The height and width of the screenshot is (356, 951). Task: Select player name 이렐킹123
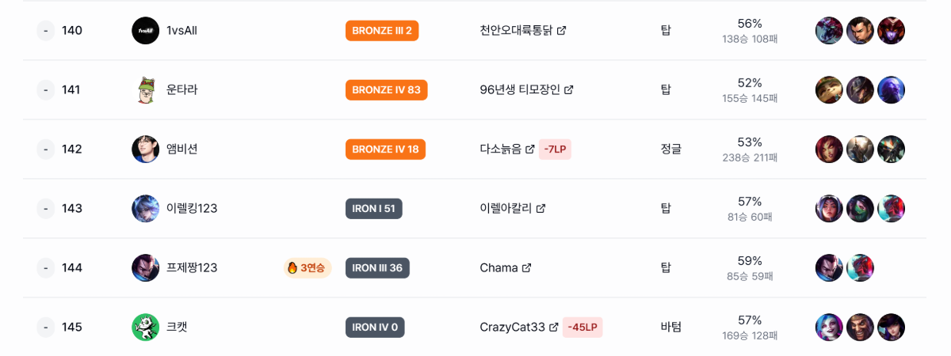[x=192, y=209]
